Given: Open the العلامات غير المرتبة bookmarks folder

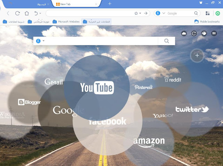Looking at the screenshot, I should pos(97,22).
